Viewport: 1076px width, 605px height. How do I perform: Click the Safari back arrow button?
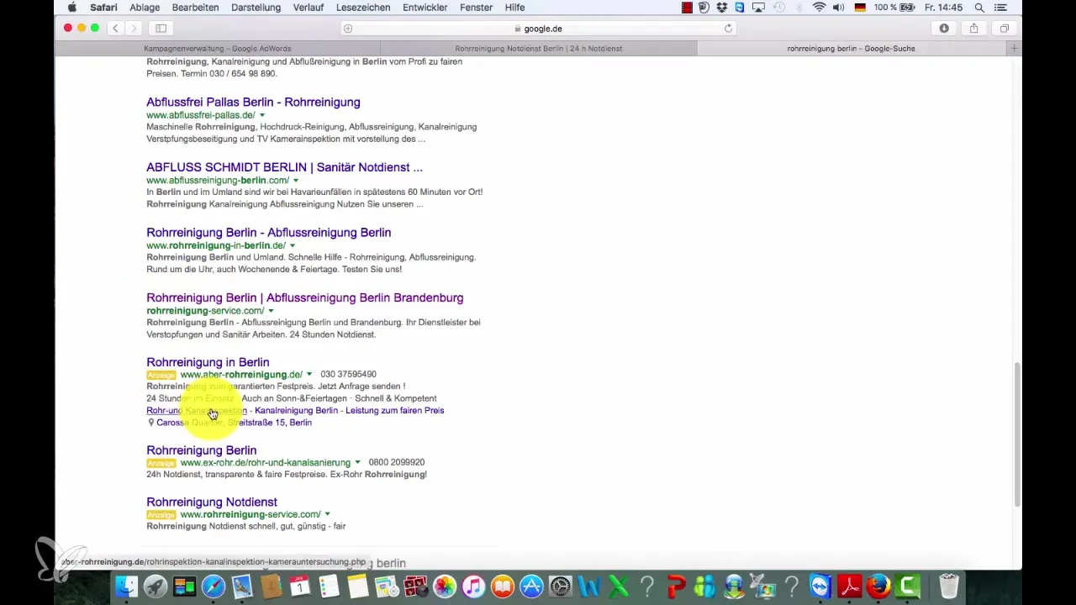[116, 28]
